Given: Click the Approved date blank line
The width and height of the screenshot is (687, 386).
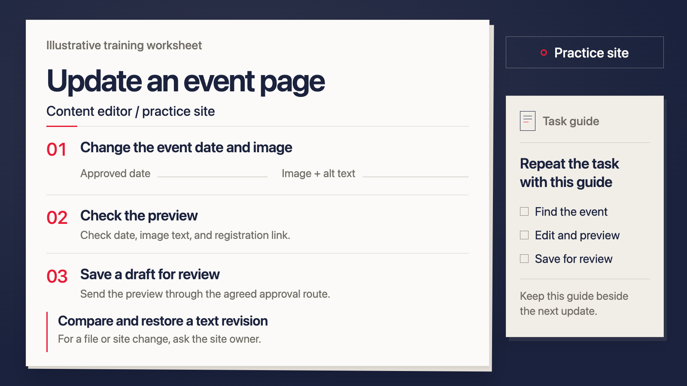Looking at the screenshot, I should coord(213,176).
